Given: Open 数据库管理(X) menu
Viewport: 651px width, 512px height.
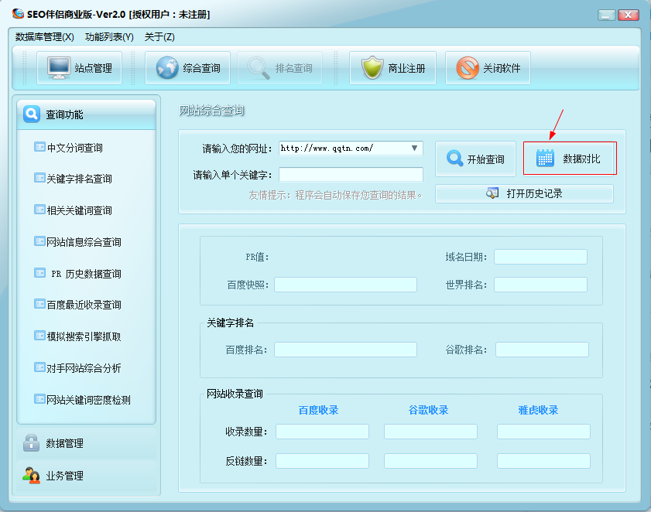Looking at the screenshot, I should point(44,37).
